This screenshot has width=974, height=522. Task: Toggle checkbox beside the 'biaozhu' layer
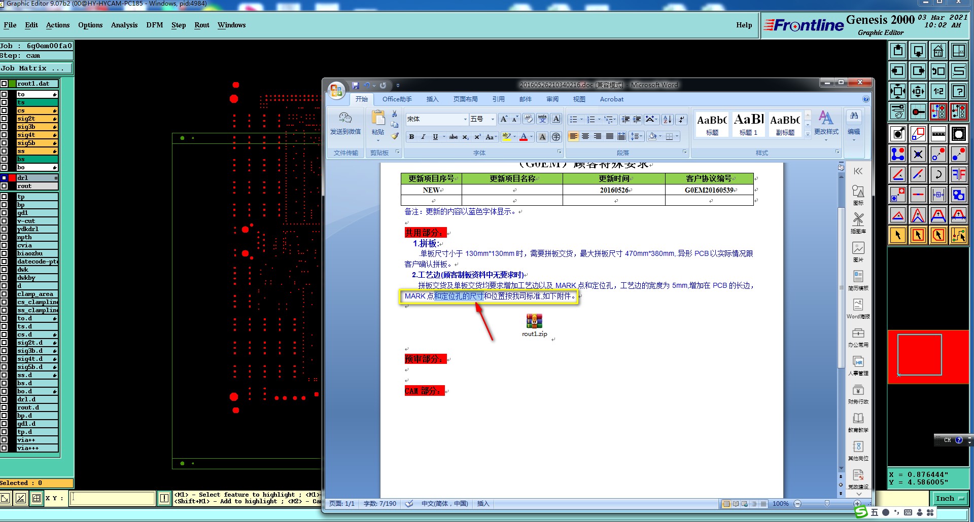pos(4,253)
